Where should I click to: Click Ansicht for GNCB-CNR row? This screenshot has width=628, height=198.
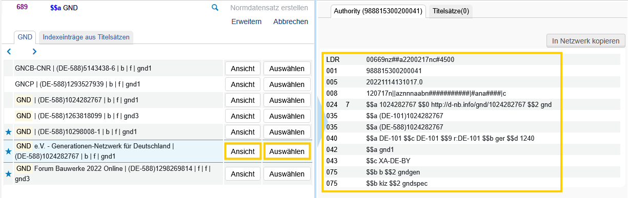coord(243,69)
